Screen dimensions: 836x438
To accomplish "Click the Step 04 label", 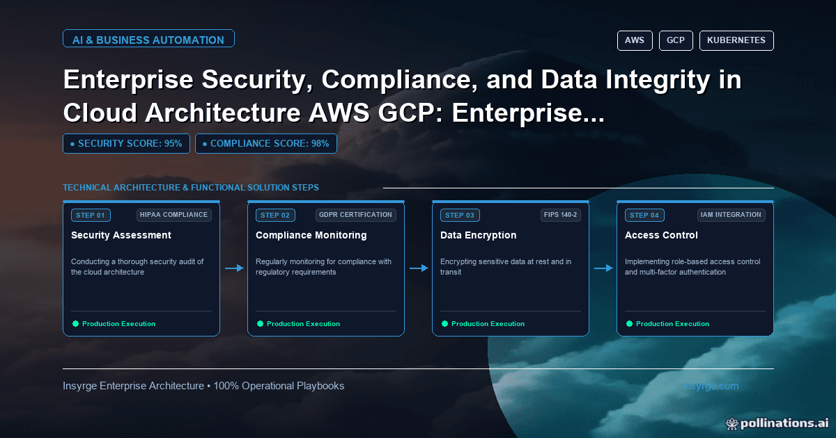I will 644,215.
